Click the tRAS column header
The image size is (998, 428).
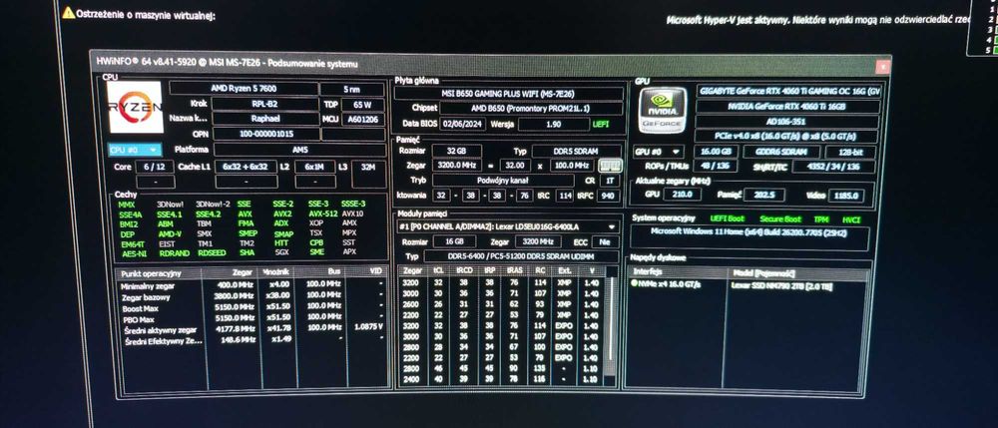click(514, 271)
